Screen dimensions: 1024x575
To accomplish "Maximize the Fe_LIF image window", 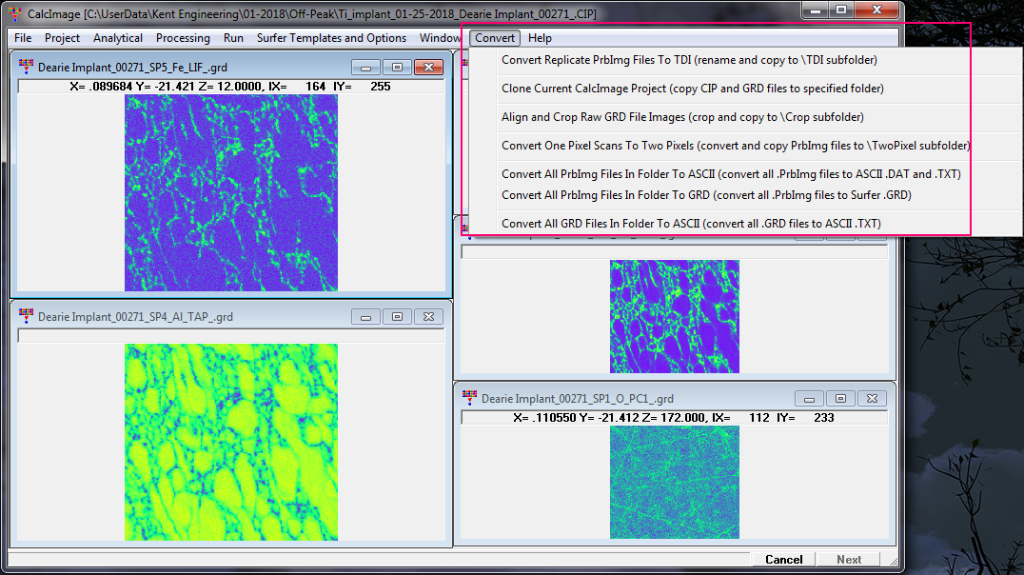I will (397, 68).
